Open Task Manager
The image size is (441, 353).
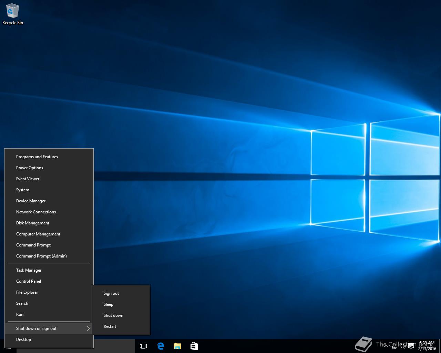[x=49, y=270]
